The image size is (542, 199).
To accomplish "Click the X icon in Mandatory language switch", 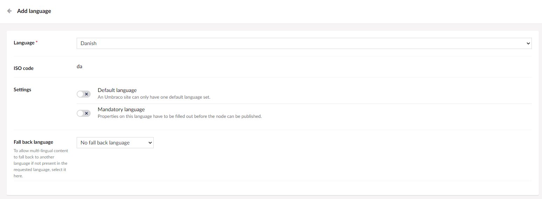I will [x=86, y=113].
